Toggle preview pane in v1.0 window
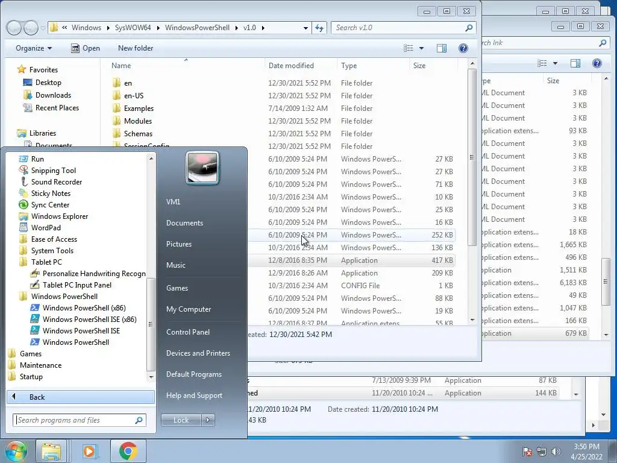617x463 pixels. pyautogui.click(x=442, y=48)
